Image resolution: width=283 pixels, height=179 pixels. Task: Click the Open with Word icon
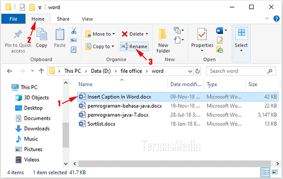tap(219, 31)
